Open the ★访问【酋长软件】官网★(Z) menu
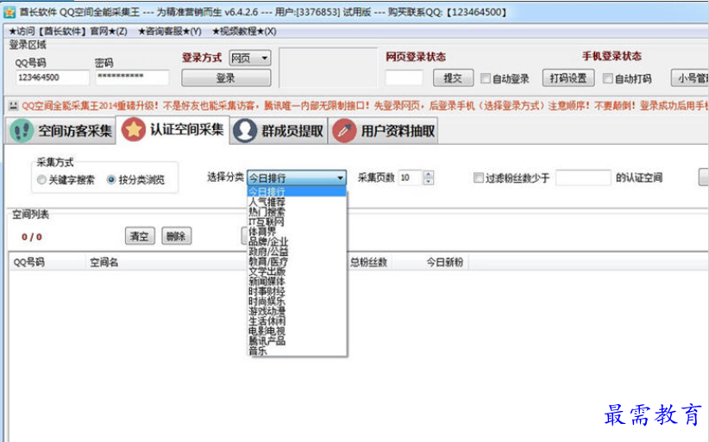 click(68, 31)
